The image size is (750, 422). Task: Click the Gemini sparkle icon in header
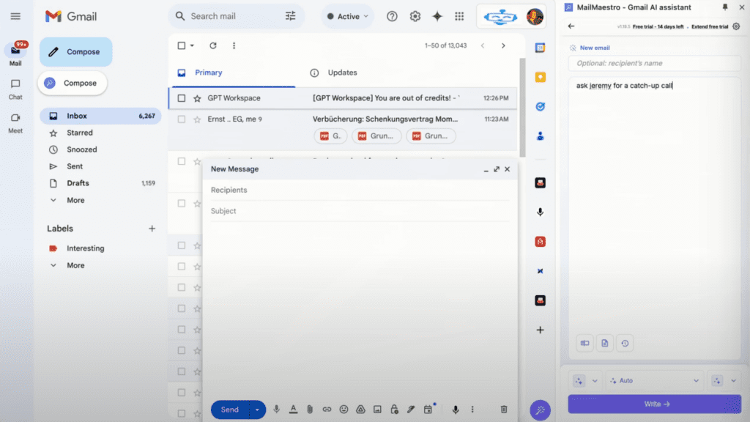[x=437, y=16]
